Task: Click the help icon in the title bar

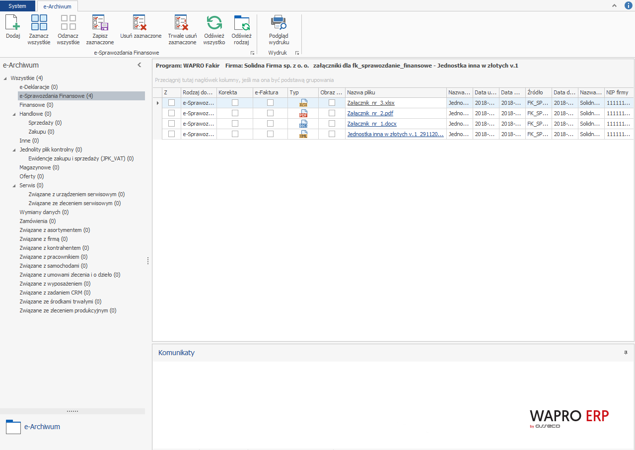Action: tap(627, 5)
